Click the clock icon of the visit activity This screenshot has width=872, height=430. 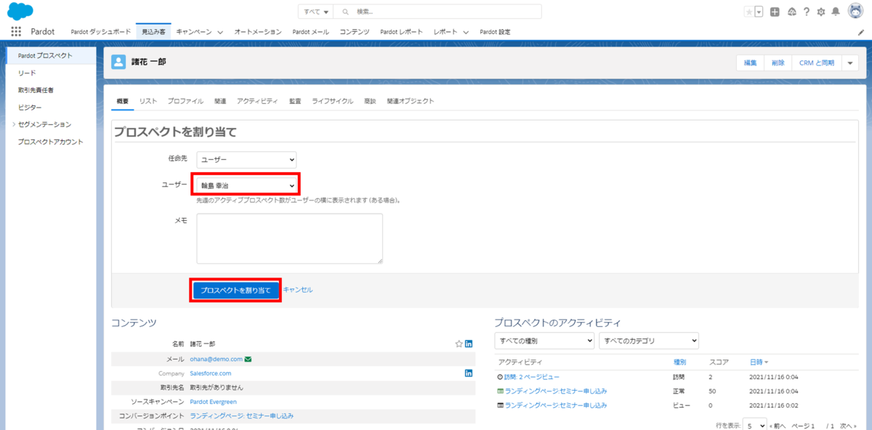tap(500, 376)
